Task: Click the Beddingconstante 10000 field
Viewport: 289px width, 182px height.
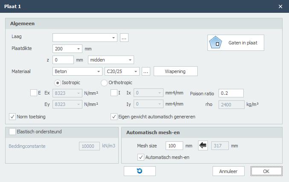Action: (x=89, y=146)
